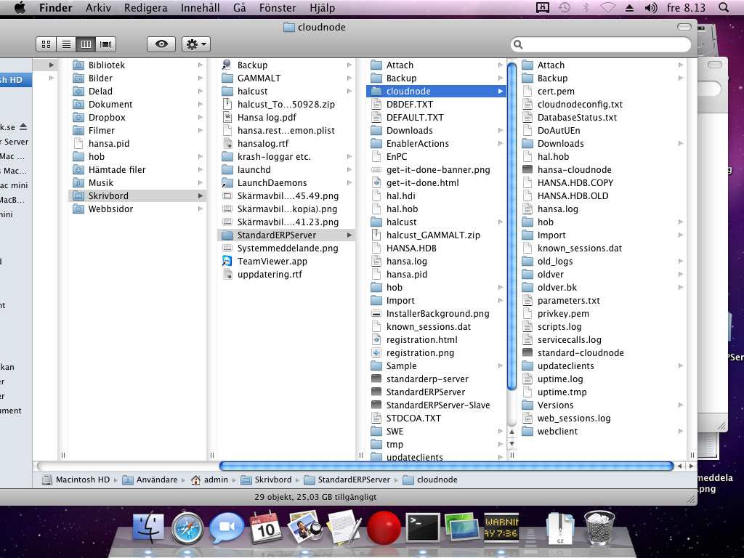Switch to column view
Viewport: 744px width, 558px height.
(x=86, y=44)
